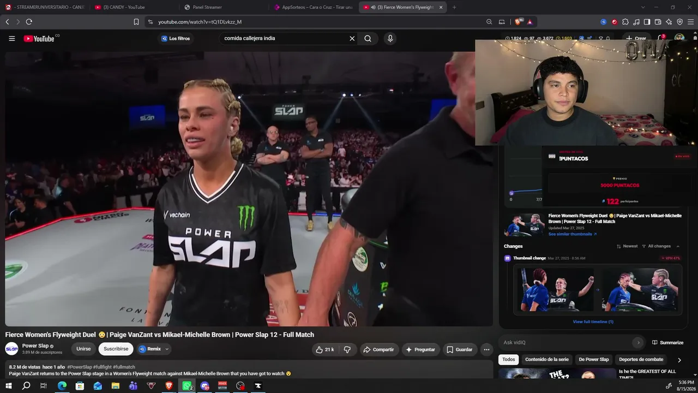This screenshot has width=698, height=393.
Task: Save the video with Guardar
Action: coord(460,349)
